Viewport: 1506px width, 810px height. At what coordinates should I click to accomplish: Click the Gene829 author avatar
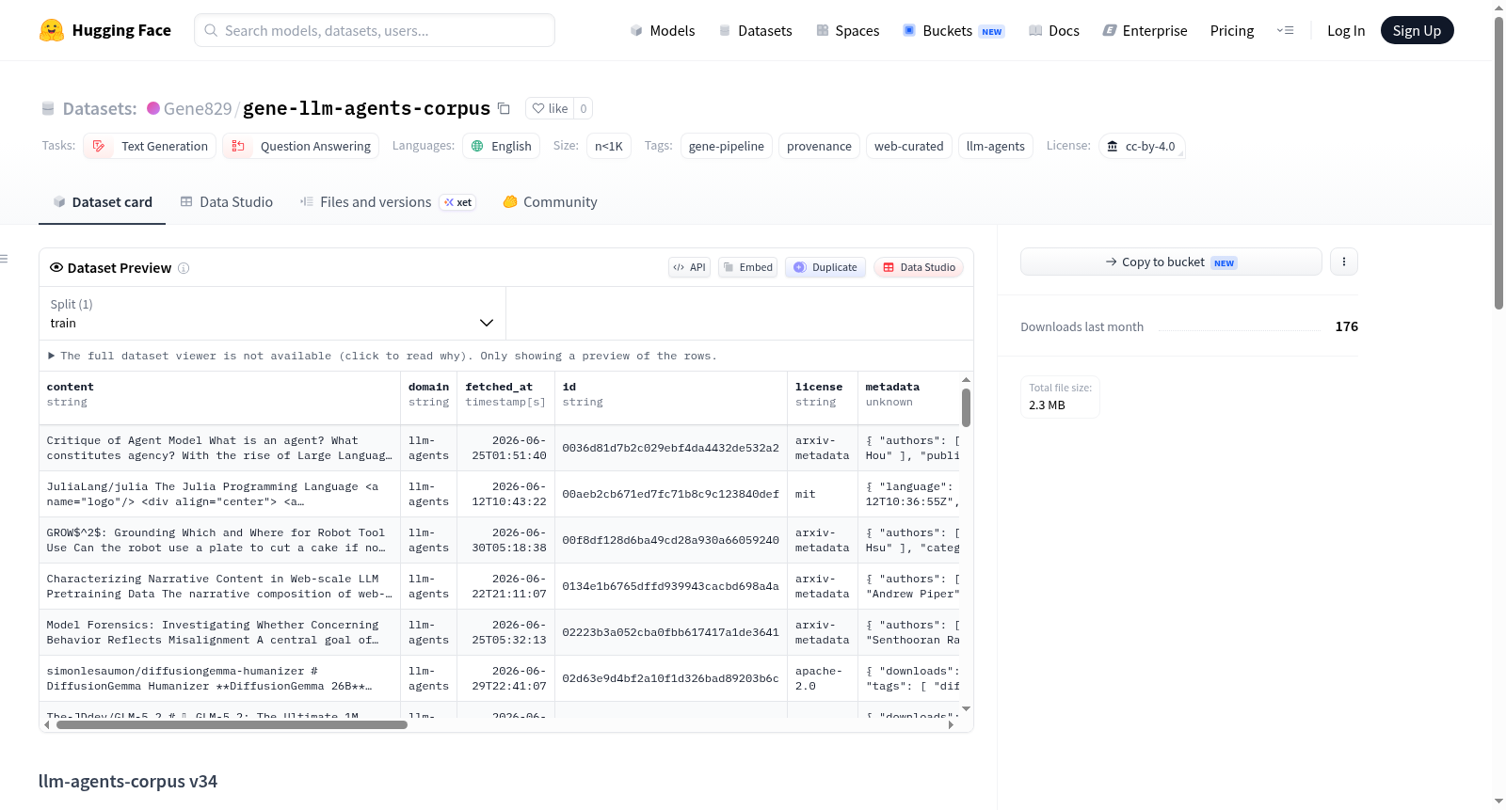click(x=153, y=108)
